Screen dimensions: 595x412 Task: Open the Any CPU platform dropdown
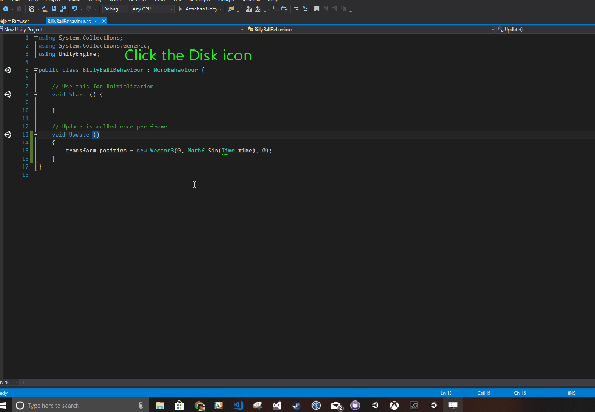click(x=152, y=9)
